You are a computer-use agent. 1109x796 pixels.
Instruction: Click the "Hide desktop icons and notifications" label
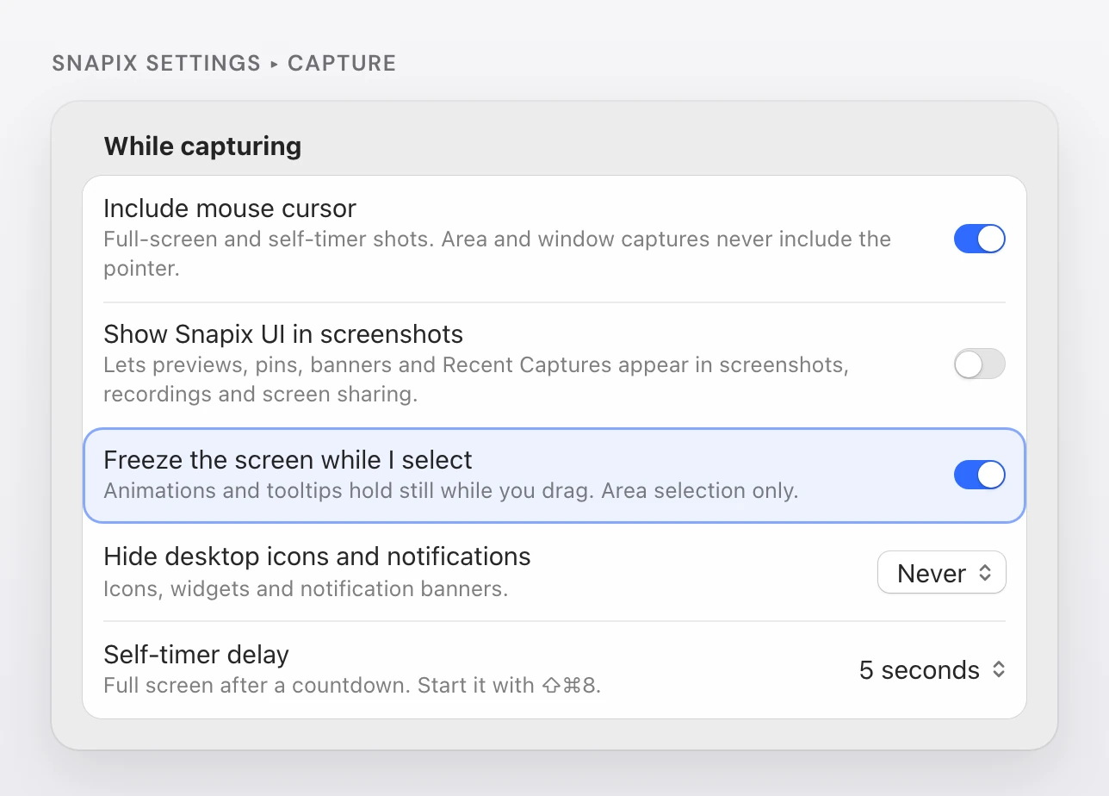point(317,557)
